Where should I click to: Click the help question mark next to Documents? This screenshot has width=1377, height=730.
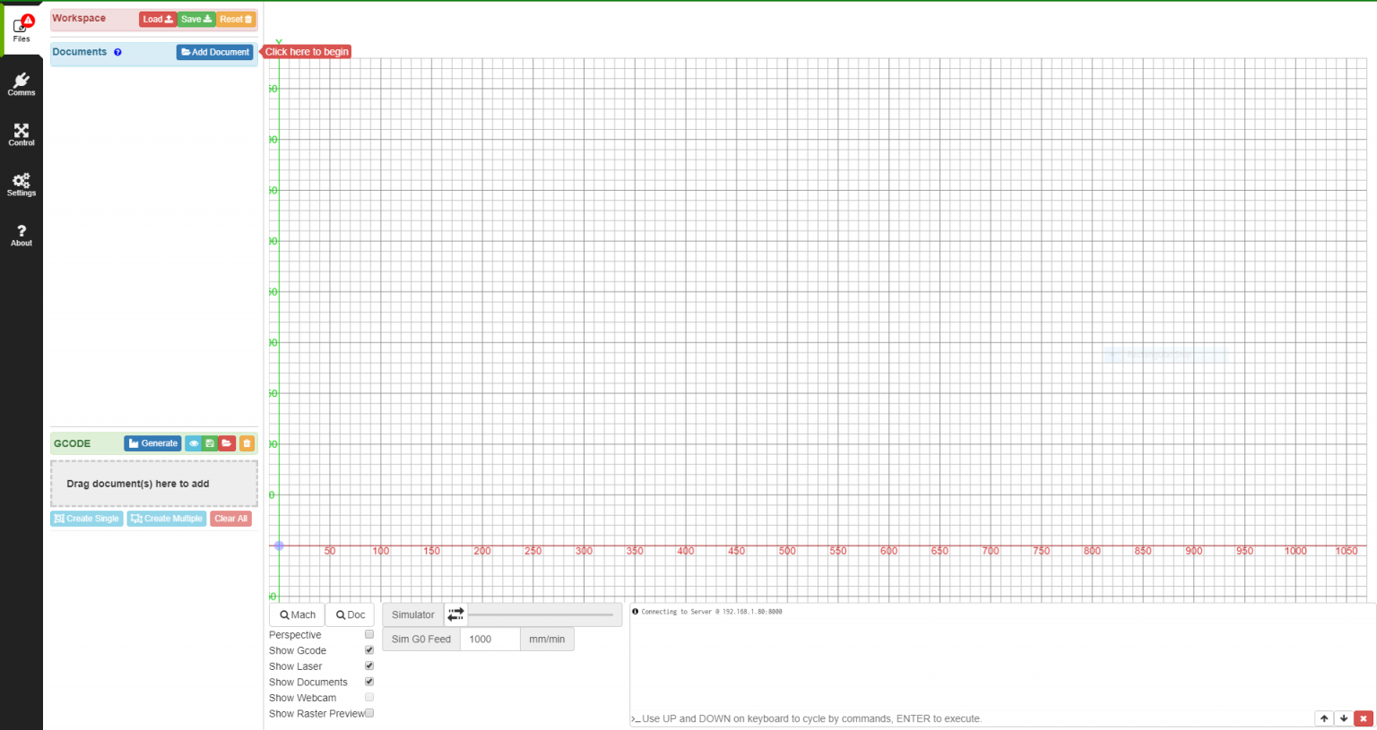pos(117,52)
